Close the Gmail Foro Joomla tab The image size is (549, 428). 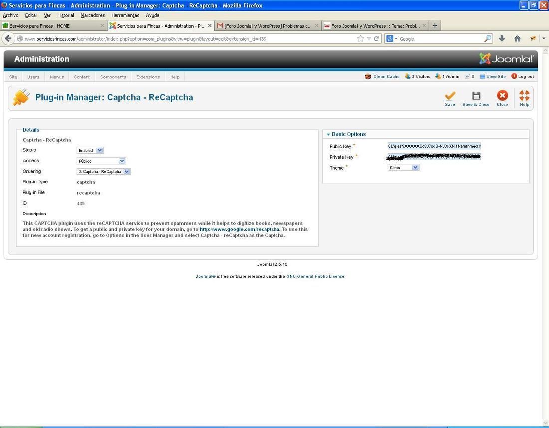point(317,26)
